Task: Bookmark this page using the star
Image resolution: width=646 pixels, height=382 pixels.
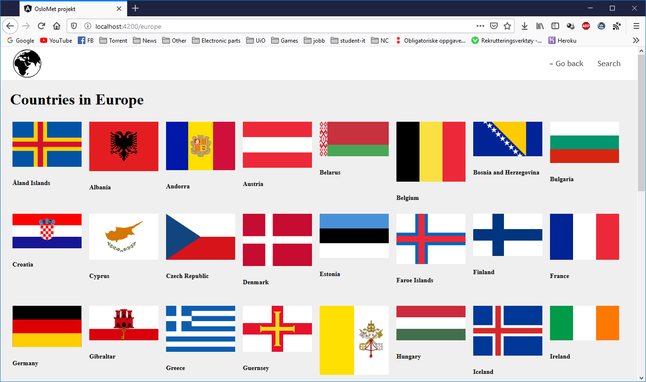Action: 507,26
